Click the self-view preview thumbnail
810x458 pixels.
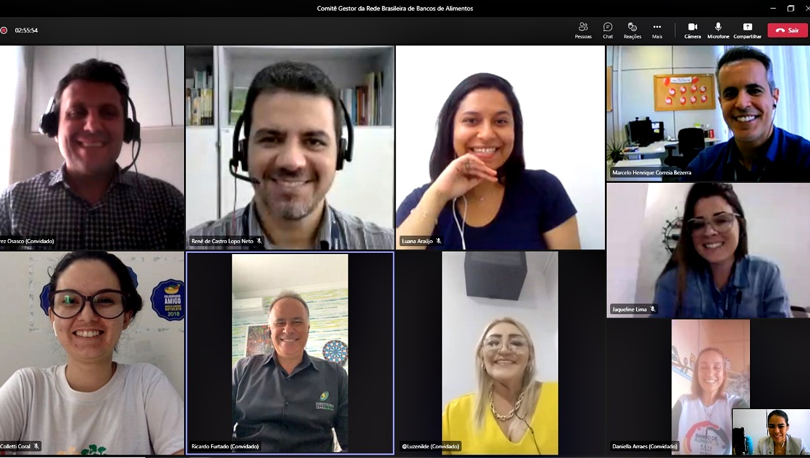point(771,432)
